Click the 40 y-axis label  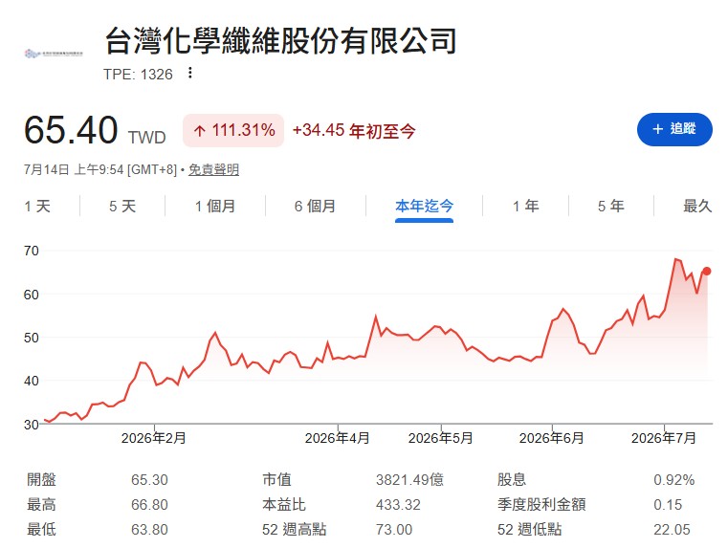point(32,381)
